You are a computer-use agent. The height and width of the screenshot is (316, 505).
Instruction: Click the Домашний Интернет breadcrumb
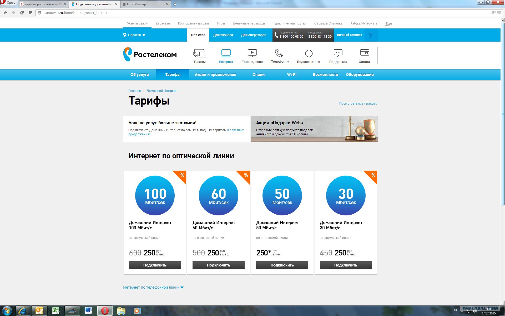[x=162, y=91]
